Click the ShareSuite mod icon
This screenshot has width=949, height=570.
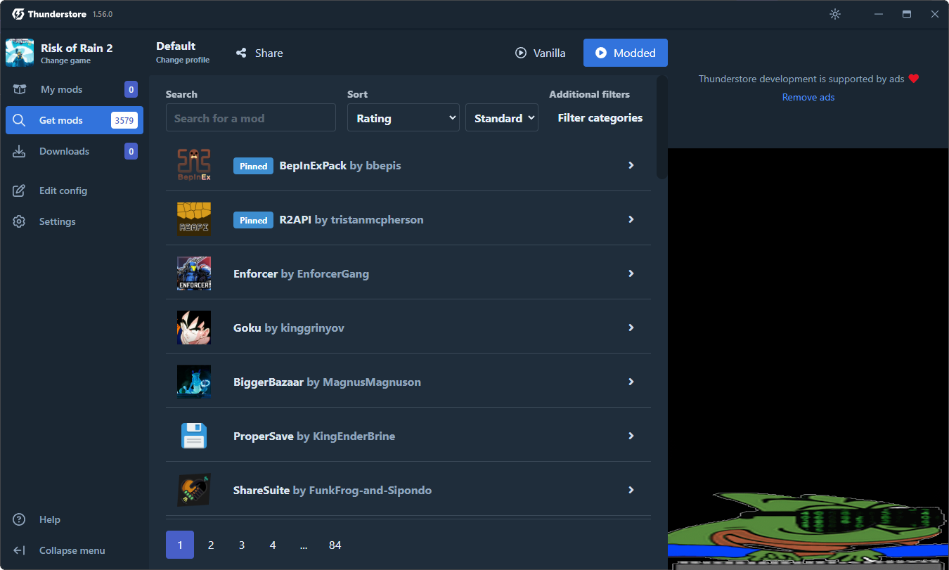(194, 490)
